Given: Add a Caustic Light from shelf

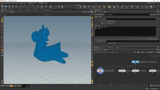Looking at the screenshot, I should 122,7.
